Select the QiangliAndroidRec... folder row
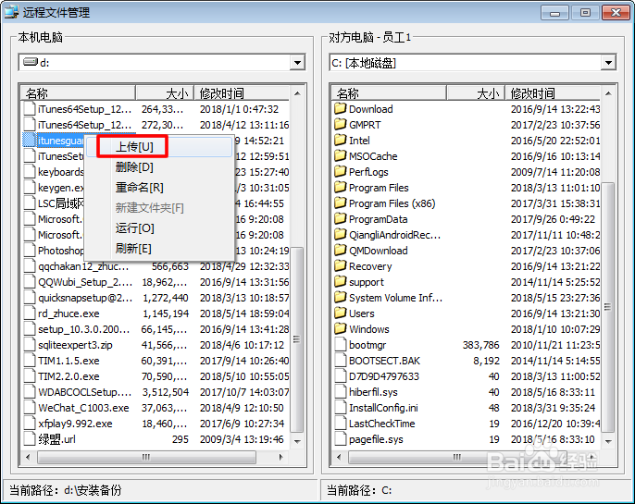Screen dimensions: 635x504 pos(466,235)
